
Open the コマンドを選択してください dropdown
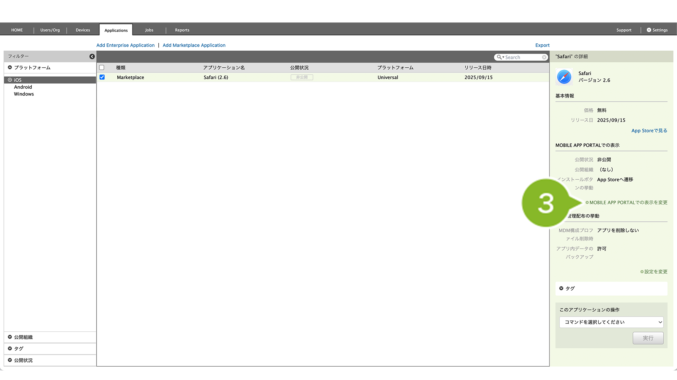click(x=611, y=322)
